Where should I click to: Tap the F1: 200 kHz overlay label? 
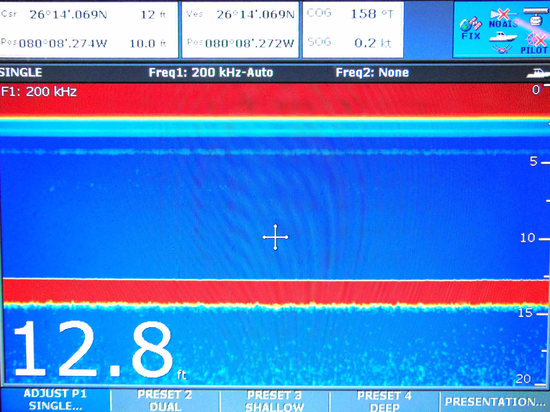[39, 92]
